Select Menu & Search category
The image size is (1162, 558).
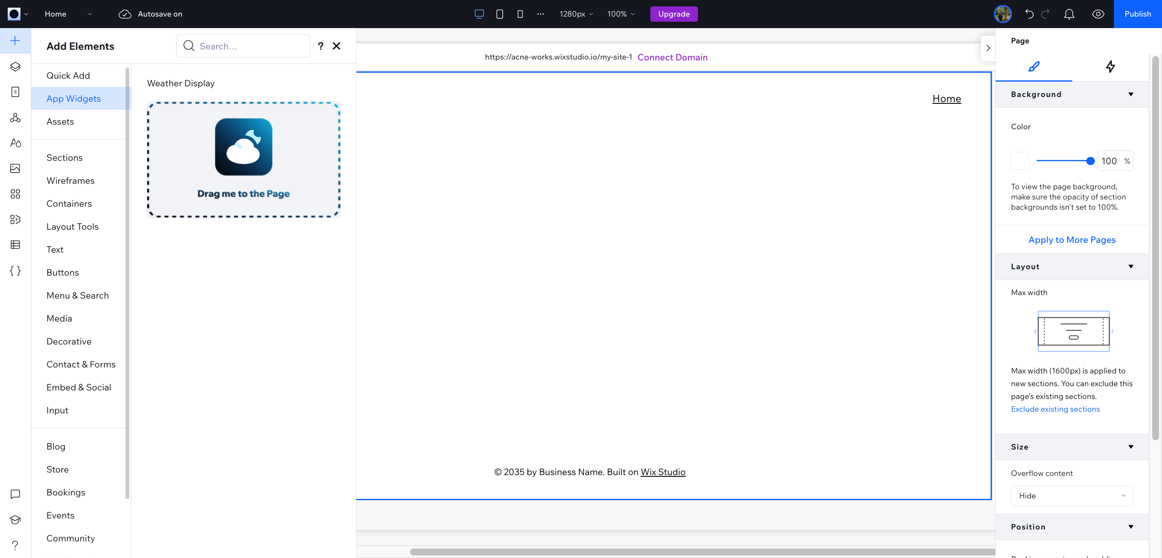pyautogui.click(x=80, y=296)
